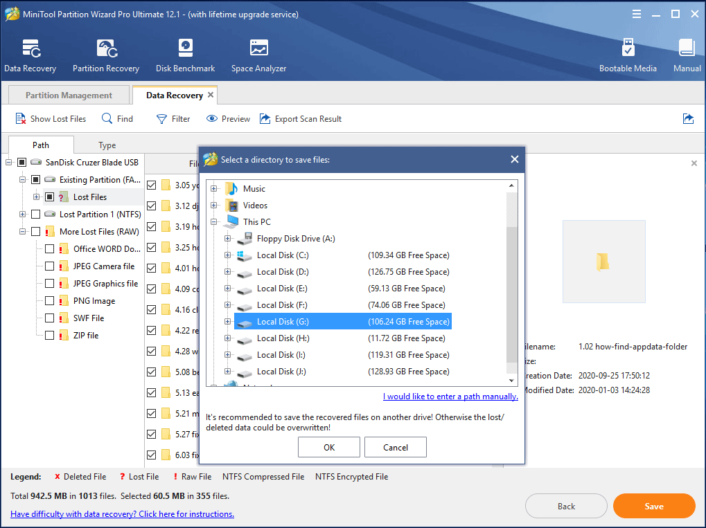This screenshot has height=528, width=706.
Task: Expand Lost Files node
Action: [x=37, y=197]
